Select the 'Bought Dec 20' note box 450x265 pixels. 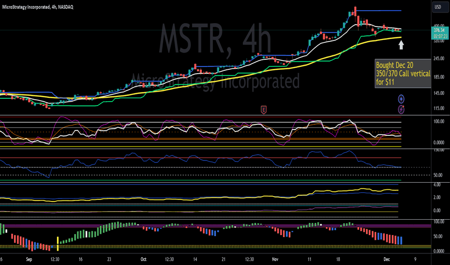coord(403,74)
